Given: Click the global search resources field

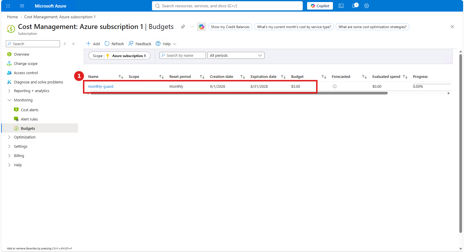Looking at the screenshot, I should [227, 6].
